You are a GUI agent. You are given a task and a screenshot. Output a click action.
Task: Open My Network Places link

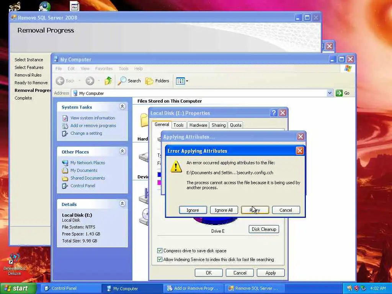click(x=88, y=163)
